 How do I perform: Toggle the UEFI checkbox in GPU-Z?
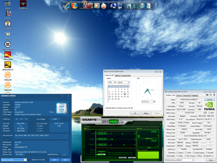point(209,113)
